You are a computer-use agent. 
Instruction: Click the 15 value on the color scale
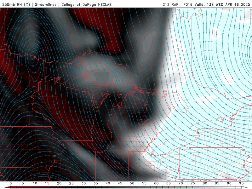click(x=47, y=183)
